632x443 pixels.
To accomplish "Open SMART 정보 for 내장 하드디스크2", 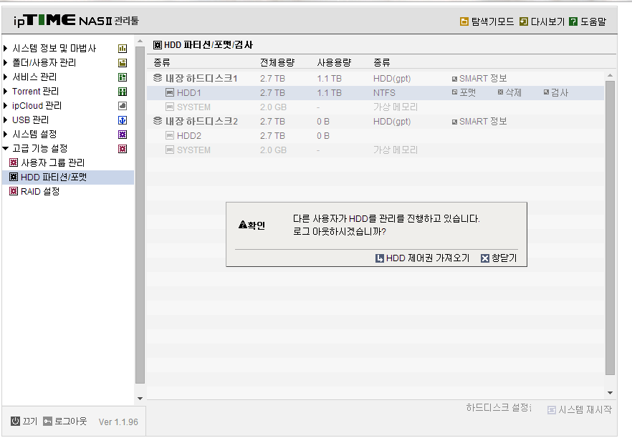I will (479, 121).
